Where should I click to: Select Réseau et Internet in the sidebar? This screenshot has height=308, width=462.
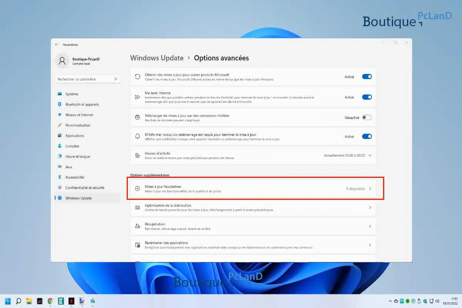tap(88, 115)
